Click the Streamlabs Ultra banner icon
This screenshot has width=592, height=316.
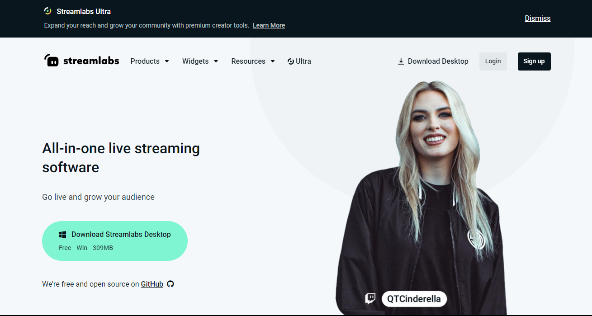click(x=48, y=11)
